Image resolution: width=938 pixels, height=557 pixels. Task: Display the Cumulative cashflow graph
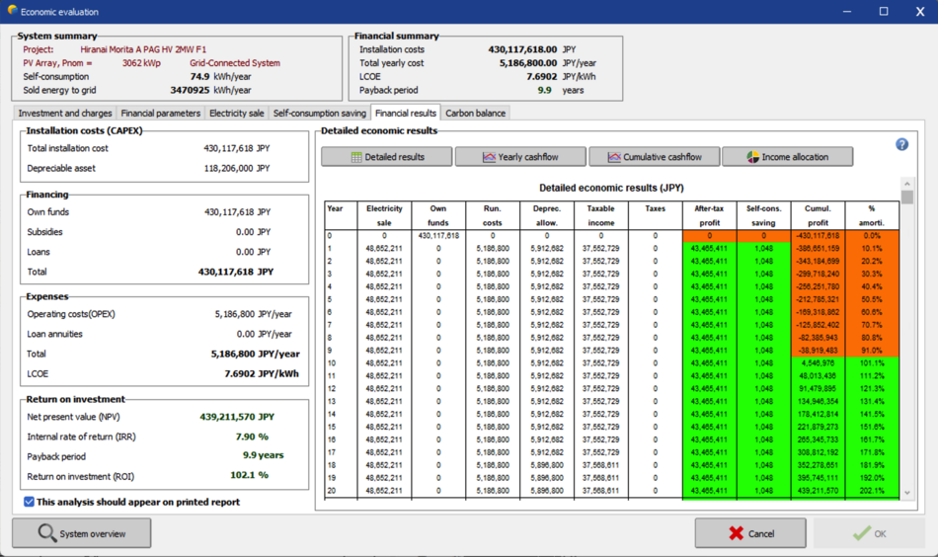point(655,157)
